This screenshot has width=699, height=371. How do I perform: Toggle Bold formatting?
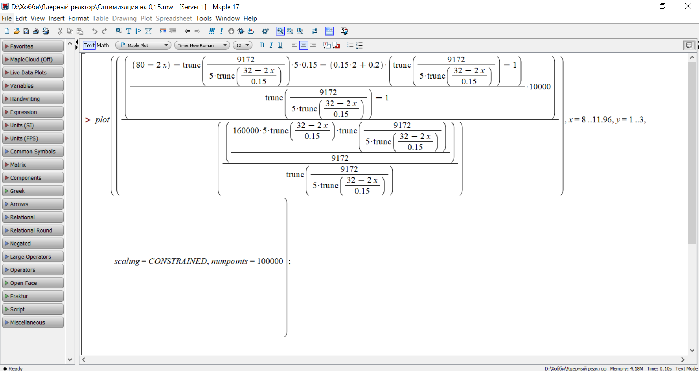coord(262,45)
